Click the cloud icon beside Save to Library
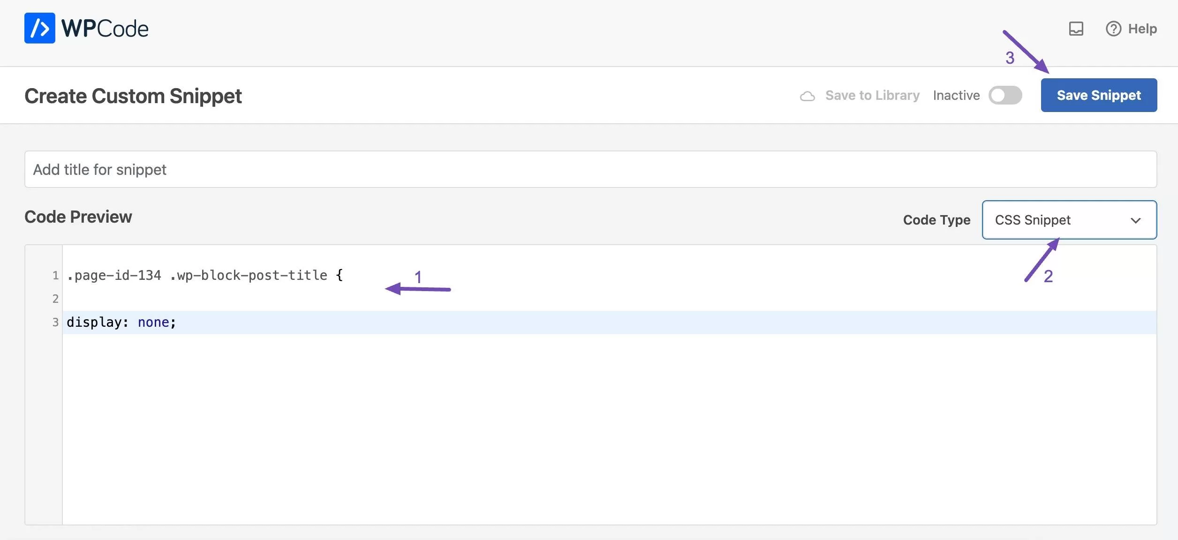The image size is (1178, 540). (807, 96)
